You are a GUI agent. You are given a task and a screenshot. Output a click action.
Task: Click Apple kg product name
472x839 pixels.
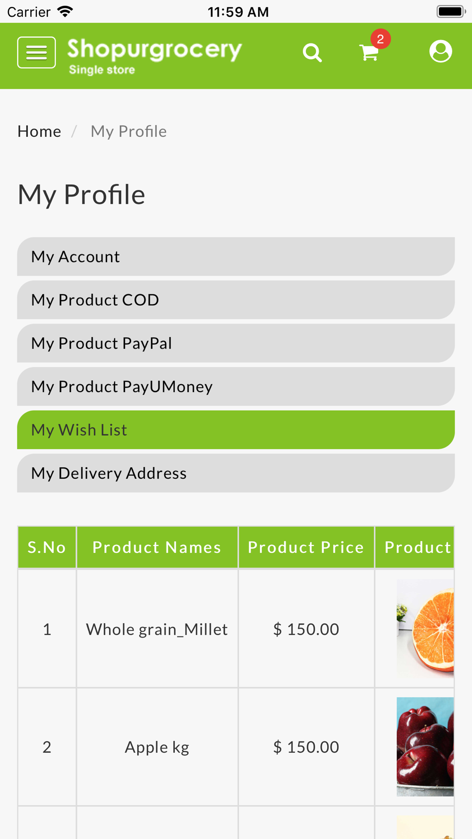pyautogui.click(x=157, y=747)
